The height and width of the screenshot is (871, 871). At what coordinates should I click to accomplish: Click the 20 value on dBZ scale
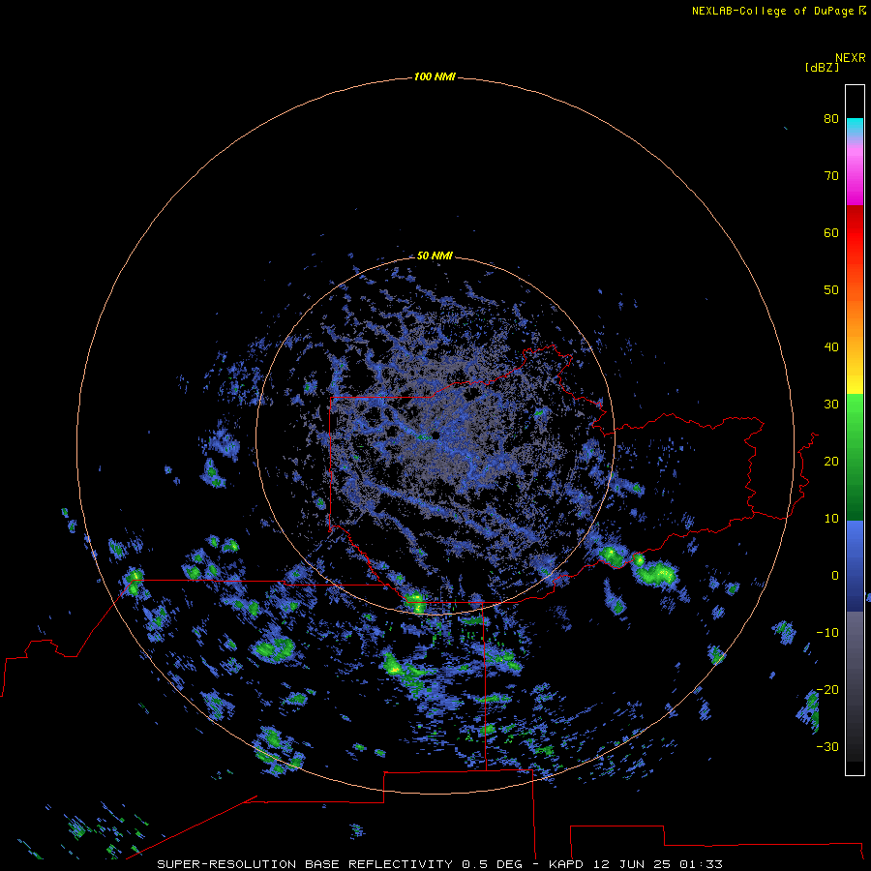click(x=831, y=461)
